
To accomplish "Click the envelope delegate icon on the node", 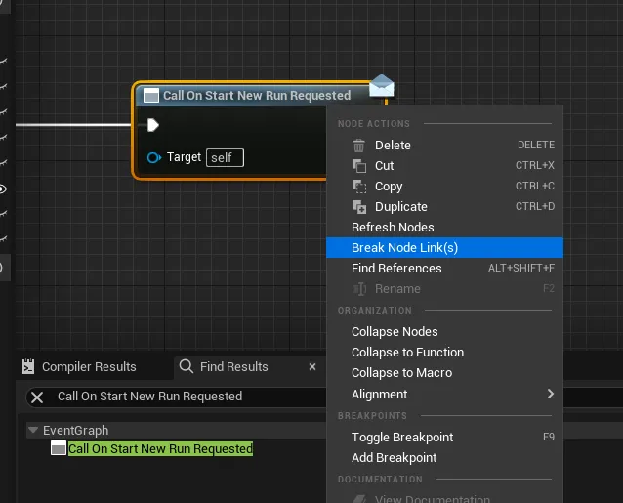I will [382, 86].
